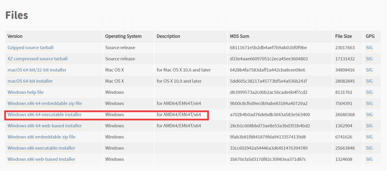Click macOS 64-bit/32-bit installer link
This screenshot has width=387, height=171.
click(x=37, y=70)
